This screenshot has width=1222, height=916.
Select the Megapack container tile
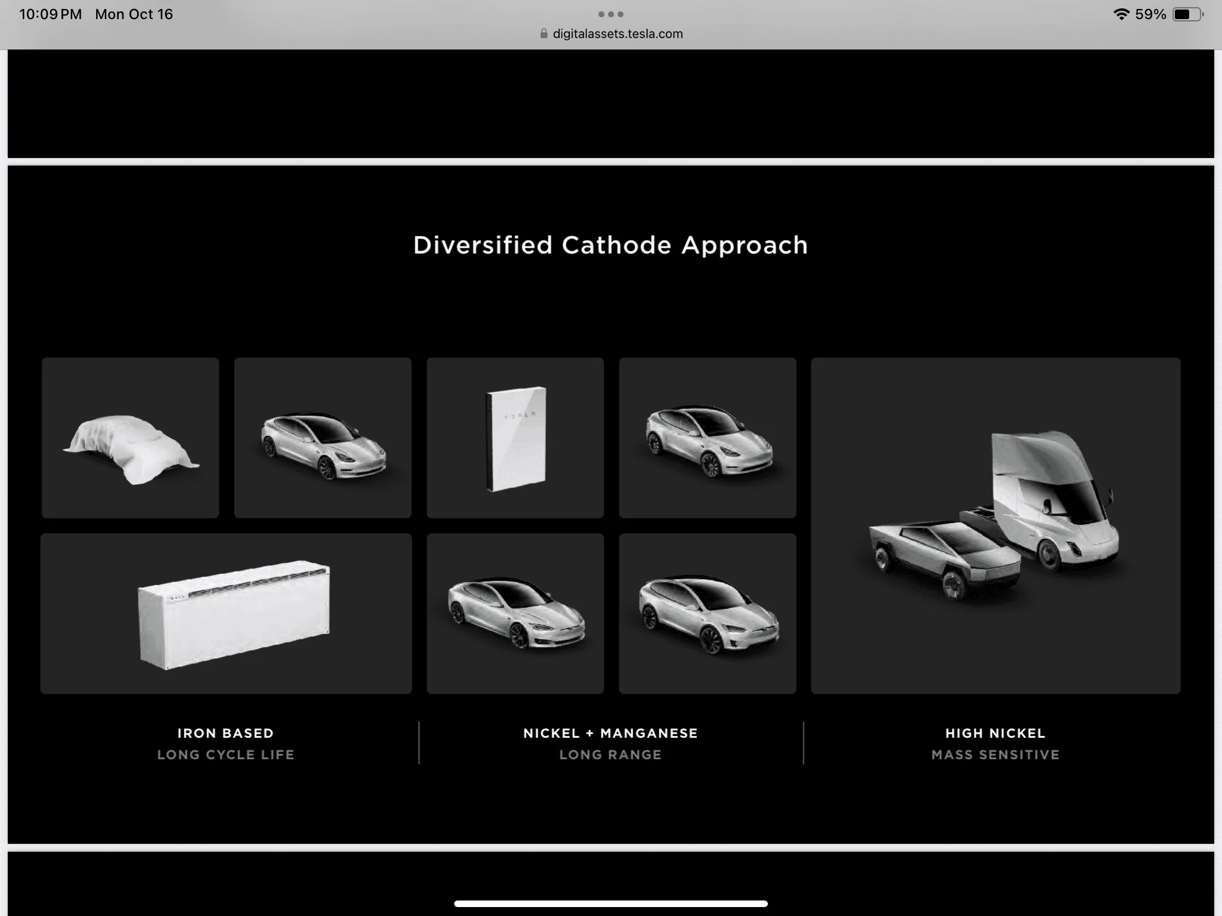coord(226,614)
